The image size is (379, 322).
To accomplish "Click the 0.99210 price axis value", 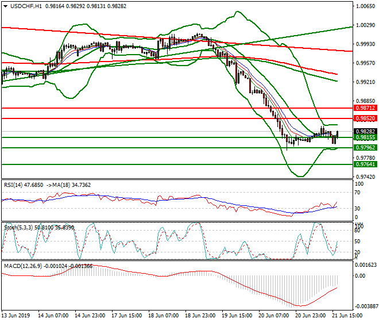I will point(365,82).
